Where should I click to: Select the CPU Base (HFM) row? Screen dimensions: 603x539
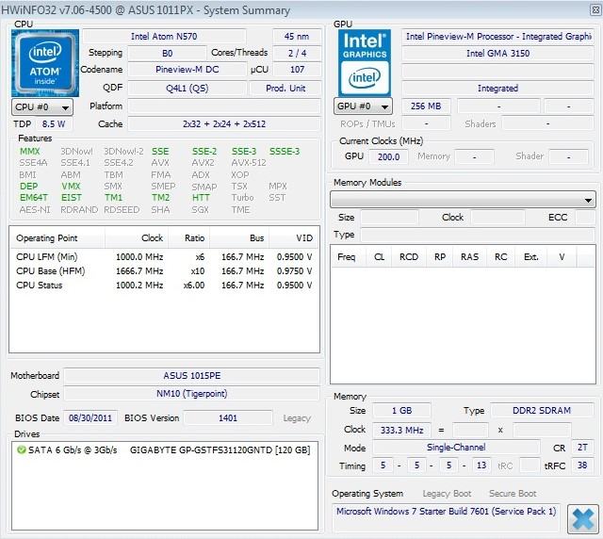[164, 270]
